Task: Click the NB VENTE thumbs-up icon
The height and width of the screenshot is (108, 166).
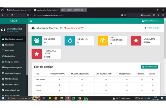Action: (x=70, y=40)
